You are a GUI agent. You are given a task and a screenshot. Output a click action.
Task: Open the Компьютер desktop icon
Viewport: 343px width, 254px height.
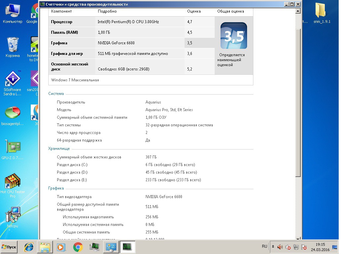[x=13, y=13]
